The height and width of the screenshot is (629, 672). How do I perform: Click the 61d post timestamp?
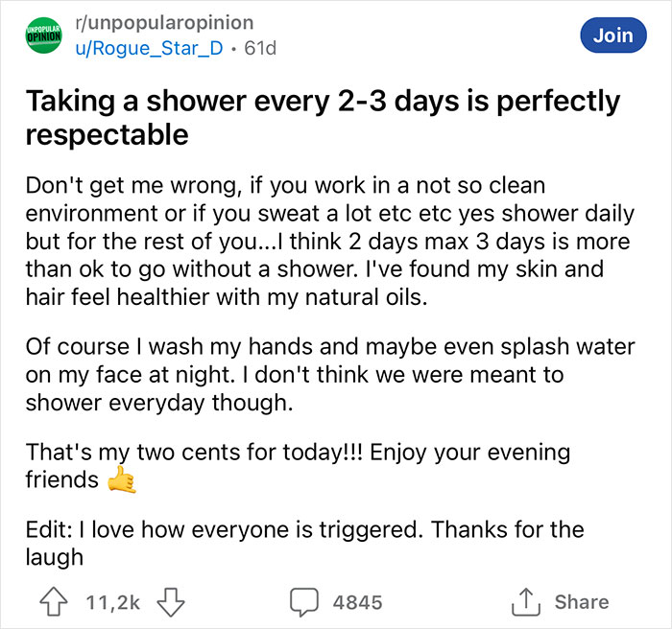point(260,48)
